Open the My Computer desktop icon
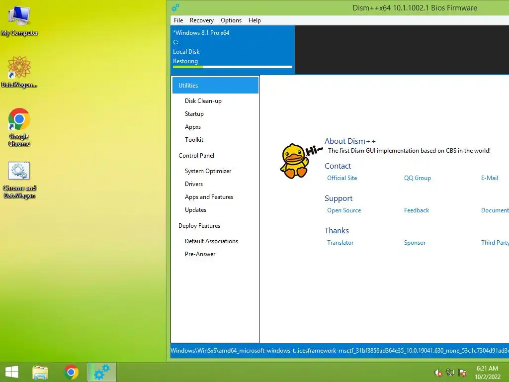Viewport: 509px width, 382px height. (x=19, y=20)
